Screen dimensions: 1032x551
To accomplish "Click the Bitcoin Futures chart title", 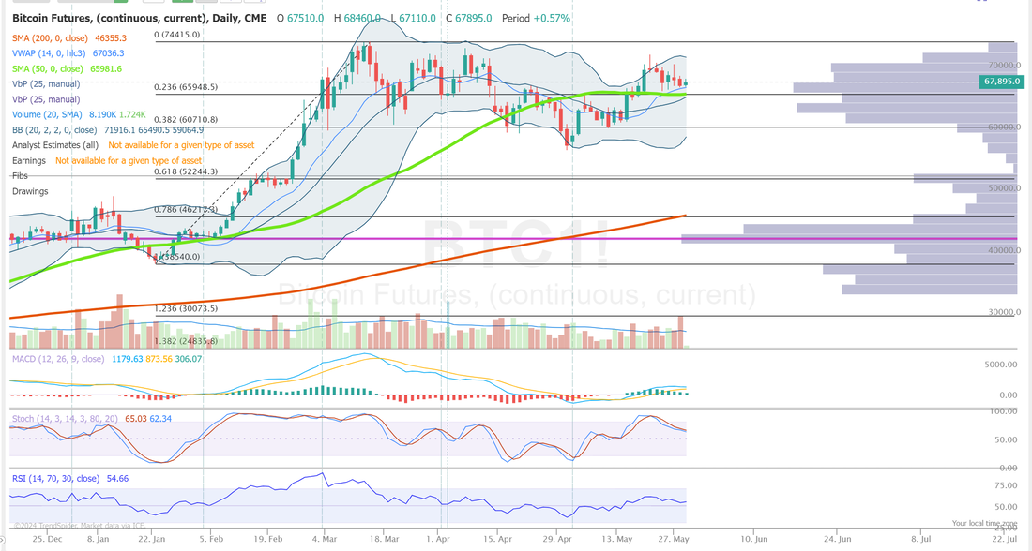I will point(140,19).
